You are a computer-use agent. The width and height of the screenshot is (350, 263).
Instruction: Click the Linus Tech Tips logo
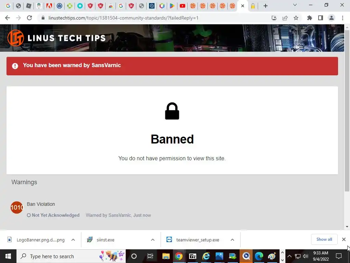point(56,38)
